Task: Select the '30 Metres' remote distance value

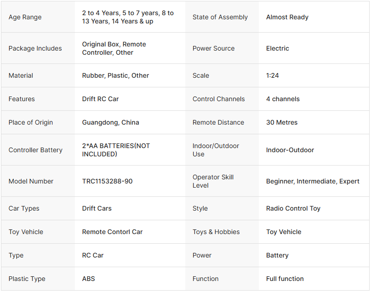Action: point(282,122)
